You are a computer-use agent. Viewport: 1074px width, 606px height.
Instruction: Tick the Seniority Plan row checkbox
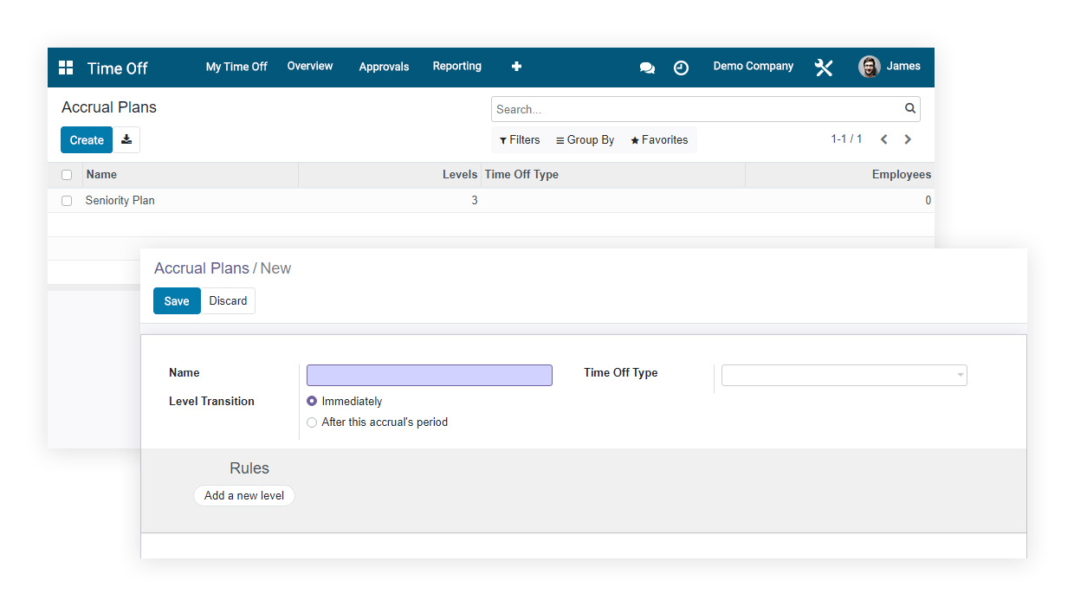pos(67,201)
